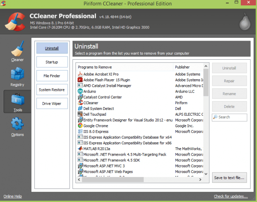
Task: Click the Google Chrome icon
Action: point(80,126)
